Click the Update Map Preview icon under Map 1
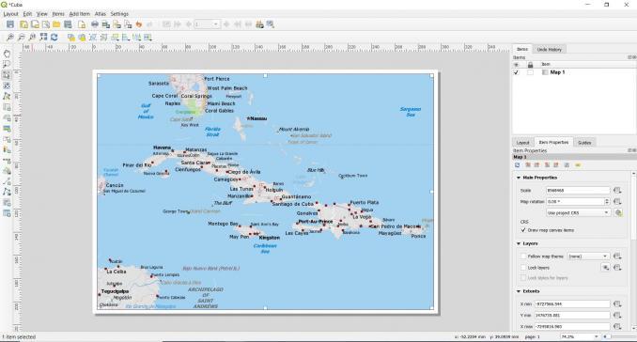This screenshot has width=637, height=342. tap(517, 165)
